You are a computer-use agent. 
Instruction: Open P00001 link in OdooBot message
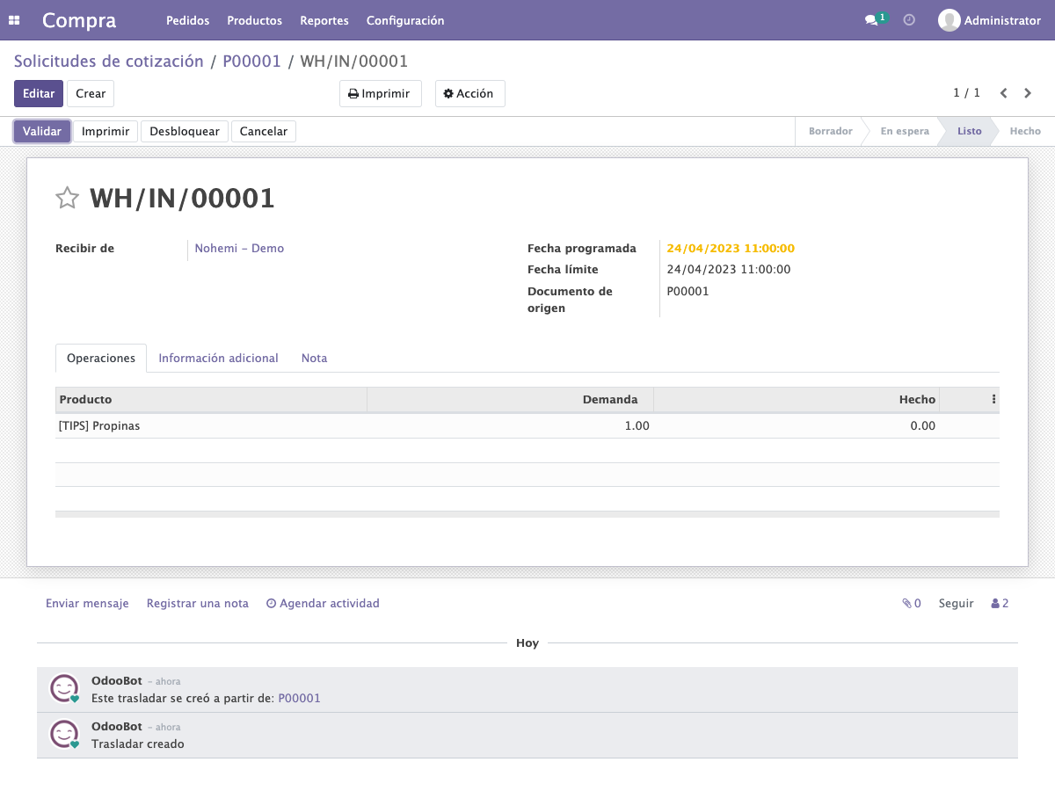pos(300,699)
